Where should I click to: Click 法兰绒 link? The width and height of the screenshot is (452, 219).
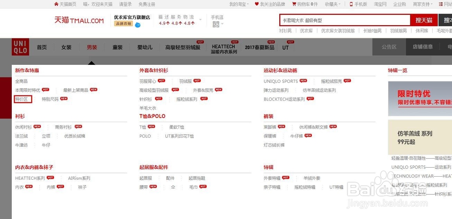(x=22, y=136)
